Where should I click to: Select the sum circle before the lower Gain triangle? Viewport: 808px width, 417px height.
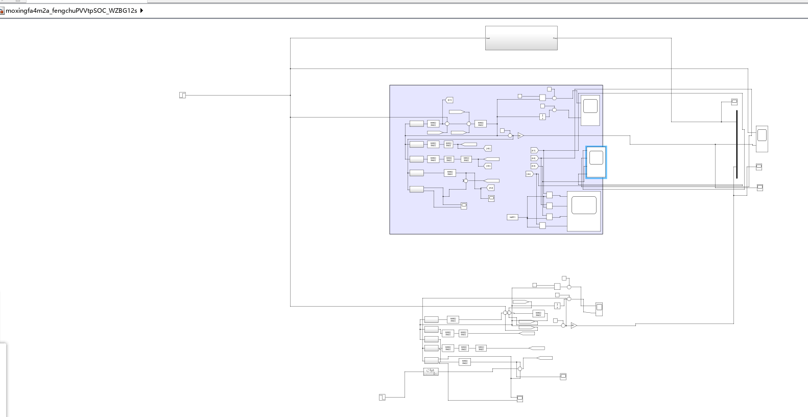click(x=563, y=325)
